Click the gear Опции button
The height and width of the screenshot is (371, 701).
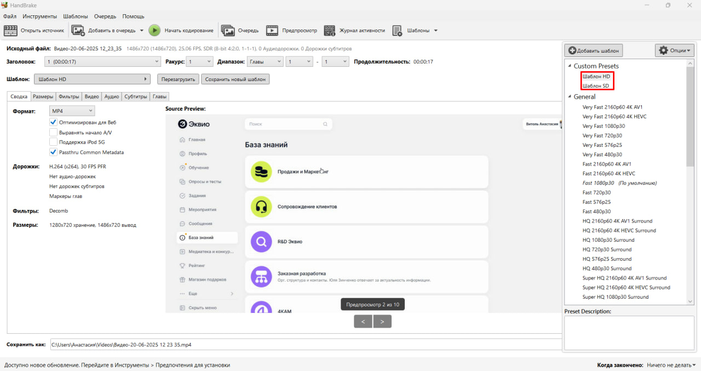click(x=675, y=50)
